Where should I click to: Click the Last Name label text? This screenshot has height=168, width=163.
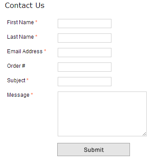pos(20,37)
